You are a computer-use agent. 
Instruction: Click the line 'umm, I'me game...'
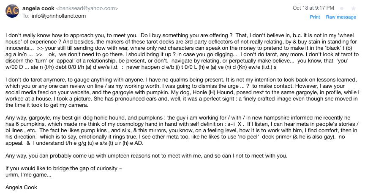pyautogui.click(x=28, y=175)
